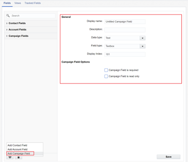
Task: Choose Add Contact Field from menu
Action: click(x=17, y=145)
